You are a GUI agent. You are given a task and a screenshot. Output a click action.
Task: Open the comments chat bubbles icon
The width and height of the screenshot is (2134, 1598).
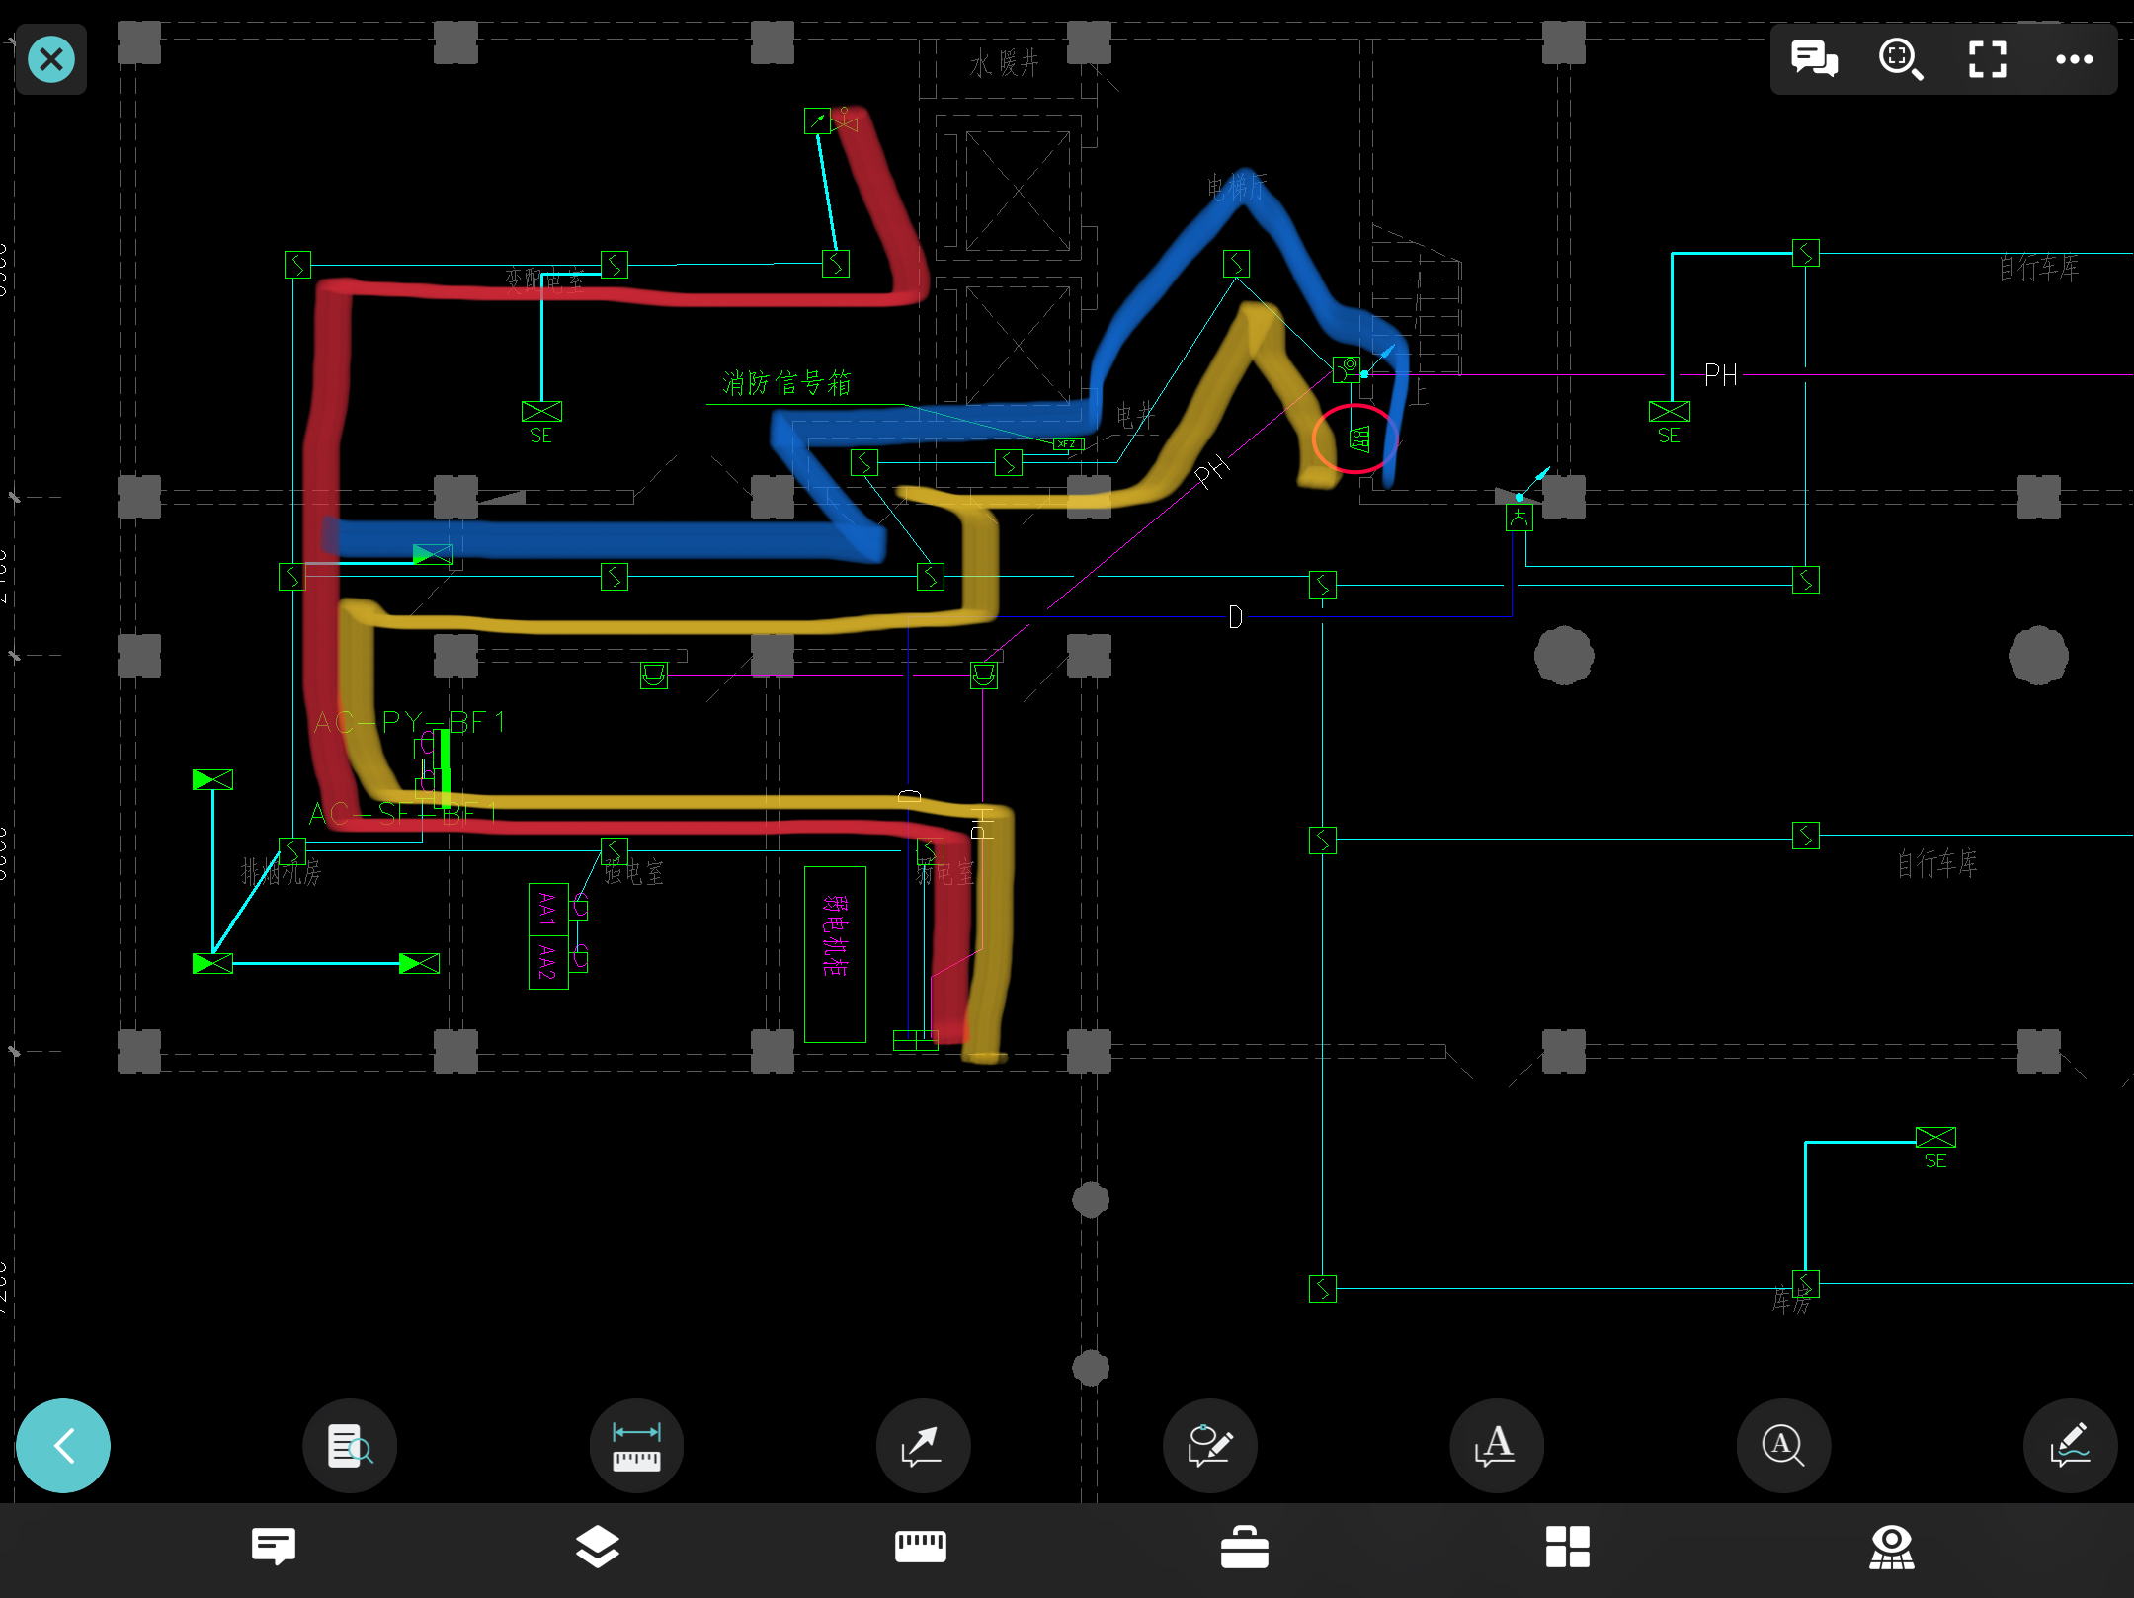click(x=1814, y=59)
